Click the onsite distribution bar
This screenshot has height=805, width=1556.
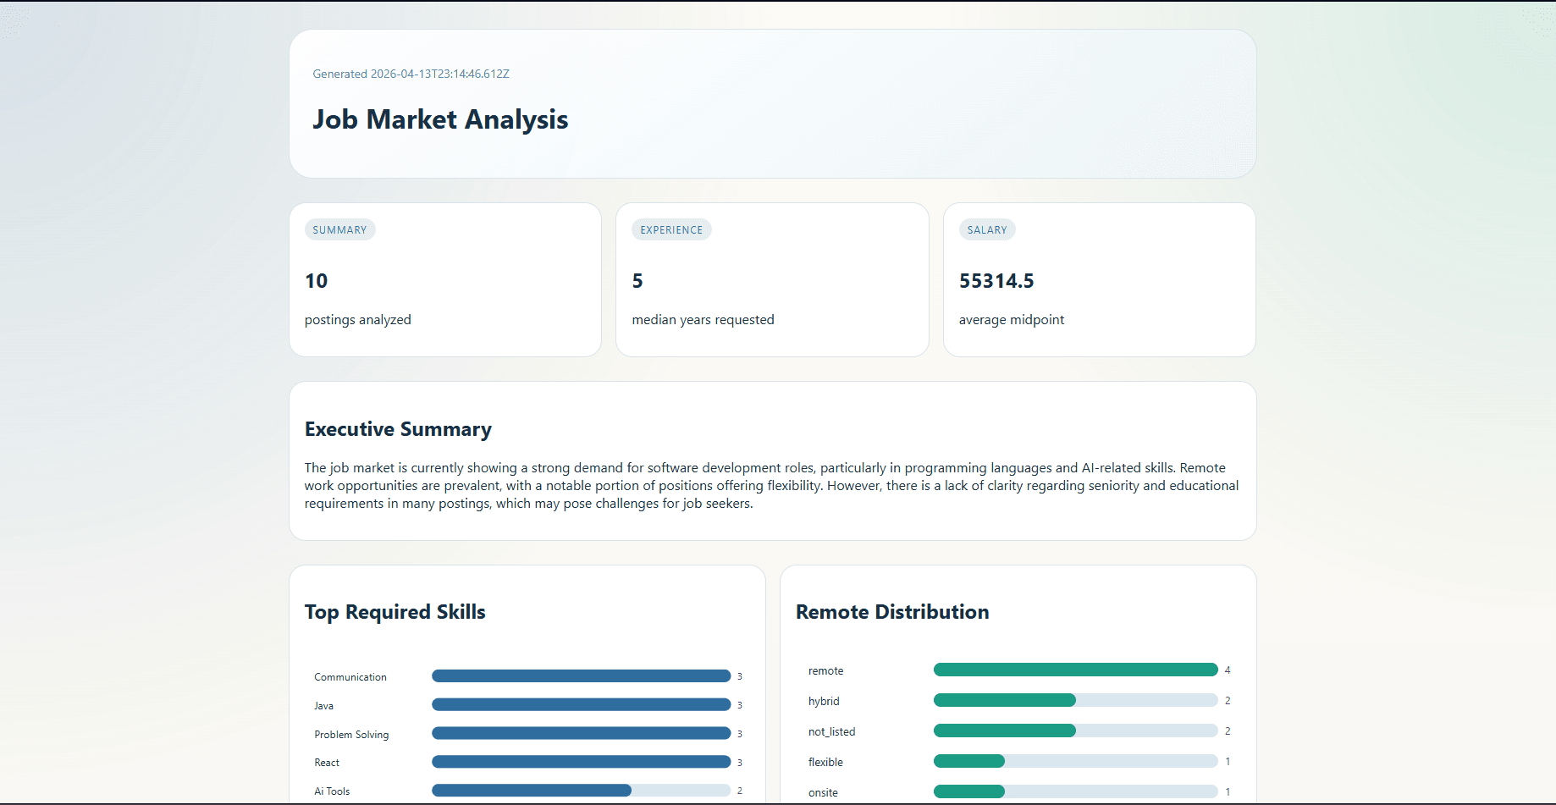tap(1075, 791)
